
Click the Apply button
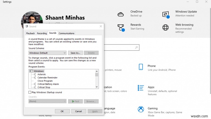coord(95,111)
